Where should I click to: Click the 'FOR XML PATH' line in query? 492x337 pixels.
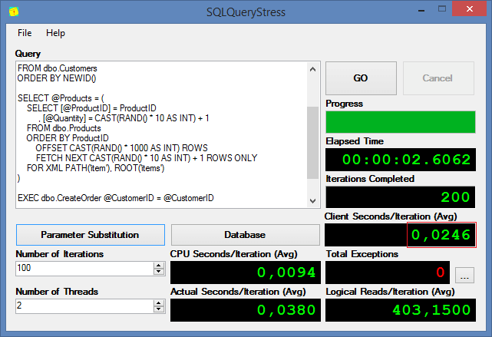[x=95, y=168]
